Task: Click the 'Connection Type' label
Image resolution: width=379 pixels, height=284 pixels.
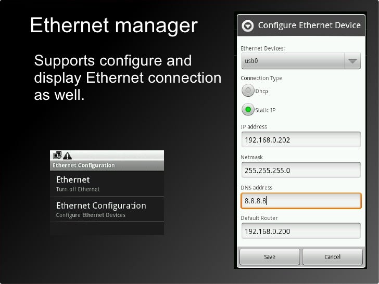Action: [261, 78]
